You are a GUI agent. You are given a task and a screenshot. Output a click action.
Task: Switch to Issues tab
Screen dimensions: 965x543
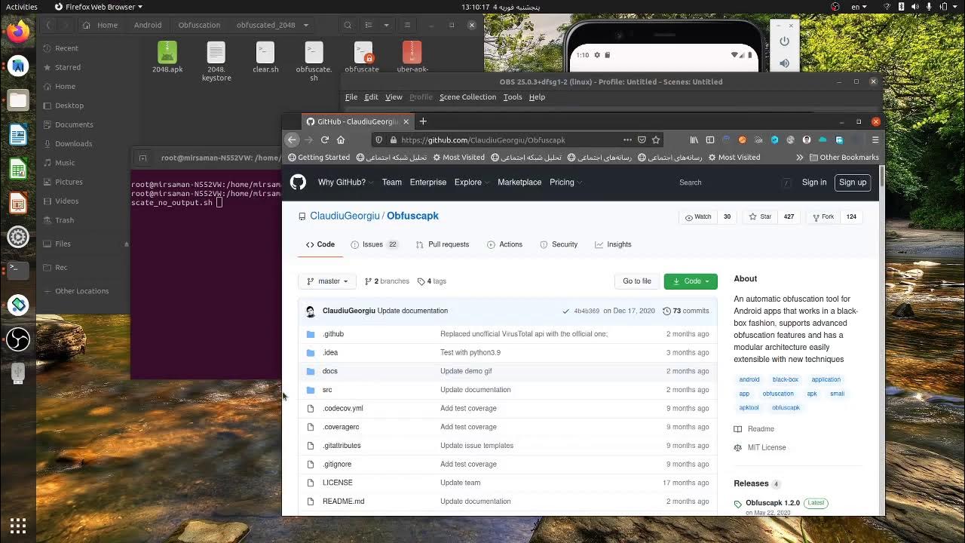[x=374, y=244]
